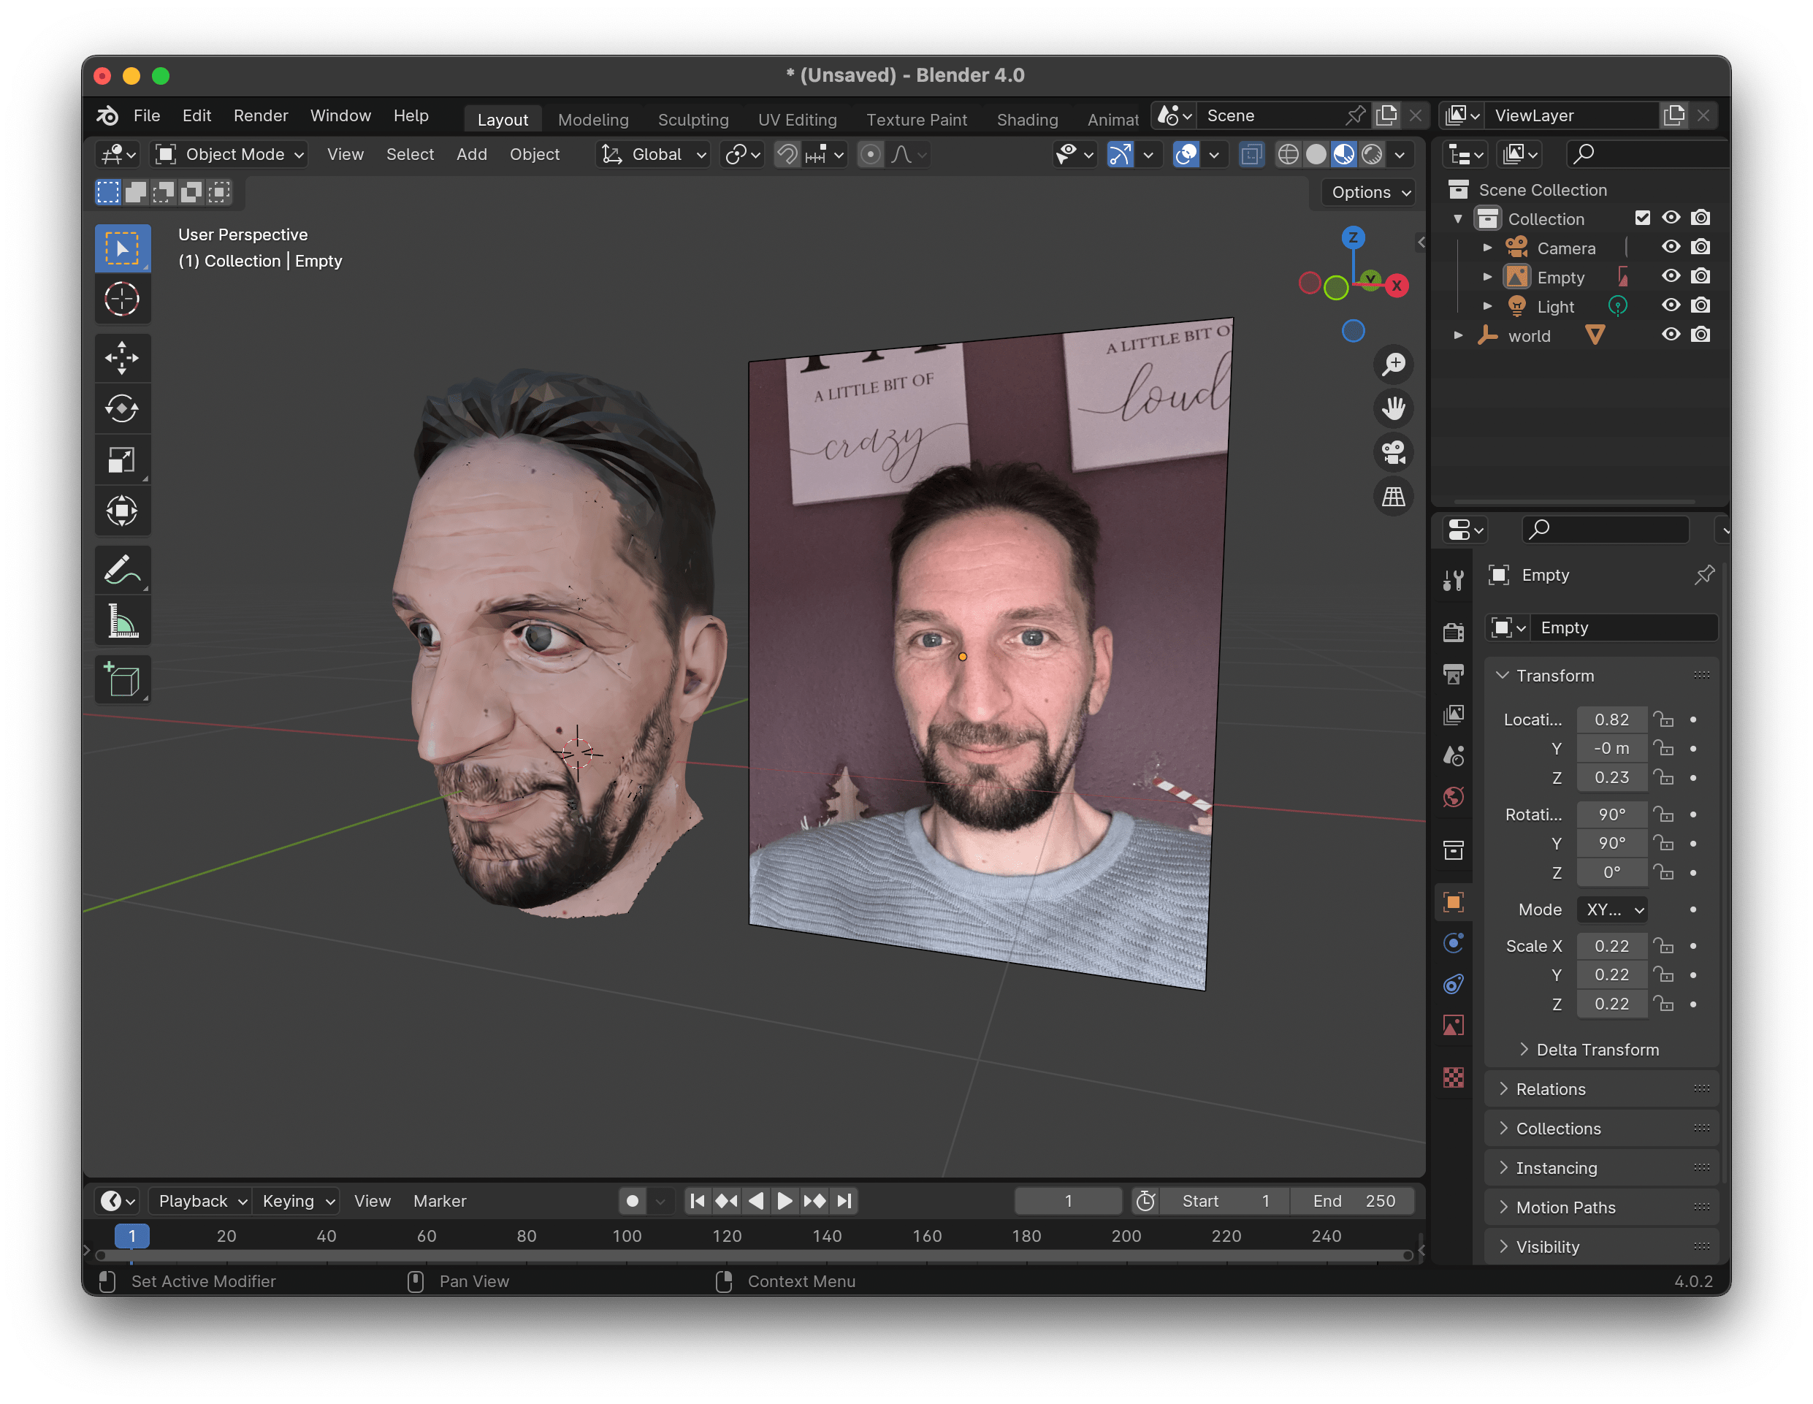This screenshot has height=1404, width=1813.
Task: Switch to the Modeling workspace tab
Action: point(592,120)
